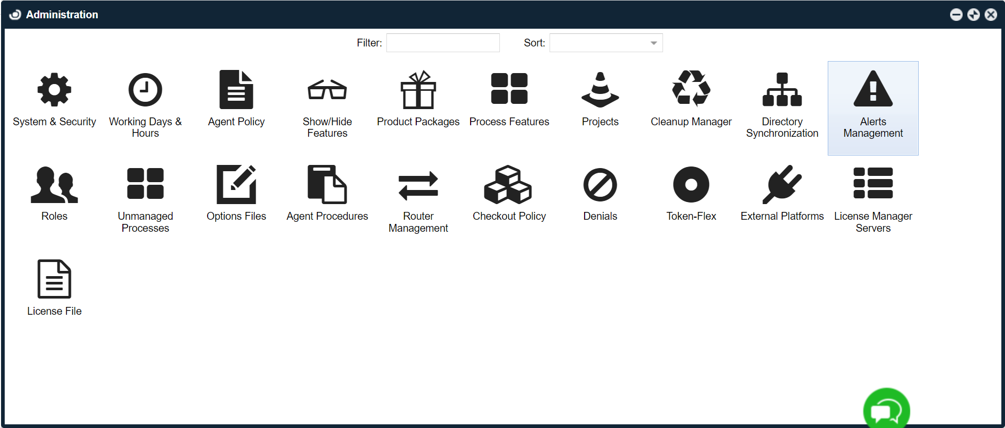This screenshot has width=1005, height=428.
Task: Open Product Packages gift icon
Action: [x=418, y=90]
